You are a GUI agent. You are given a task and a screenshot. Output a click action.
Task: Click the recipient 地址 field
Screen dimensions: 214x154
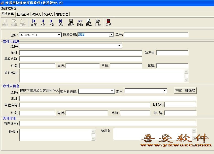[x=108, y=98]
